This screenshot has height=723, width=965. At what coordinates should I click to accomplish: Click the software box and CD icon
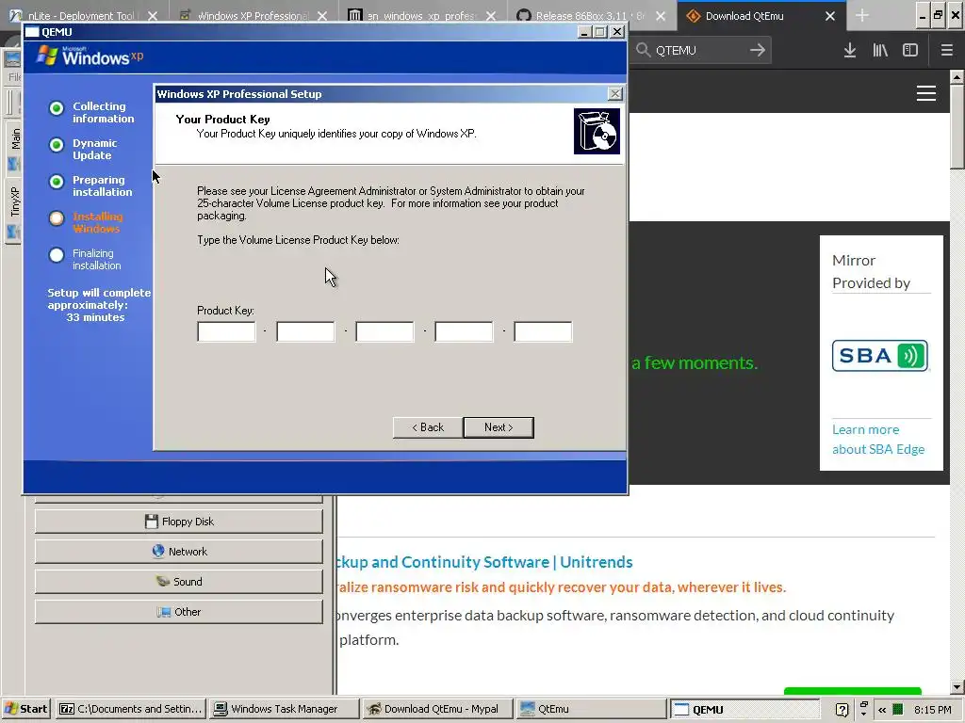tap(597, 131)
